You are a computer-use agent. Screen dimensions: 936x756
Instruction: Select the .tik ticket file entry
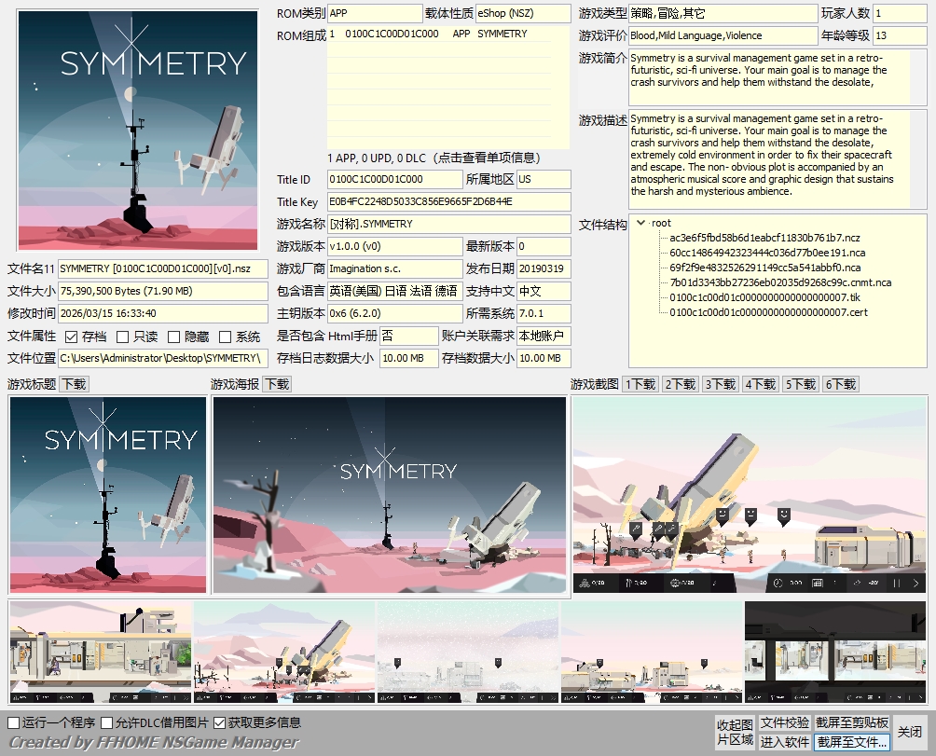pyautogui.click(x=755, y=297)
